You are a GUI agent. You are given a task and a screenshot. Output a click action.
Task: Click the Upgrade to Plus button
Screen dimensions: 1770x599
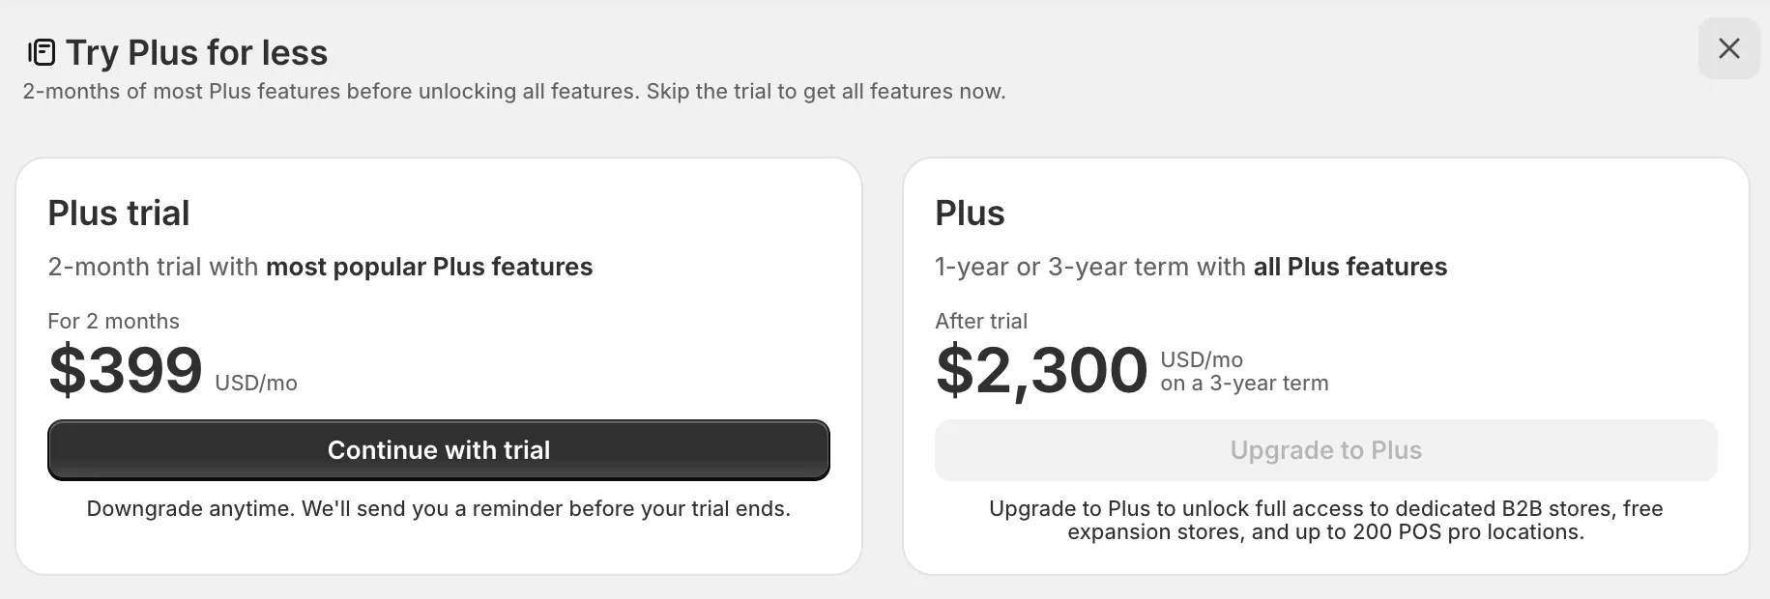(1325, 450)
